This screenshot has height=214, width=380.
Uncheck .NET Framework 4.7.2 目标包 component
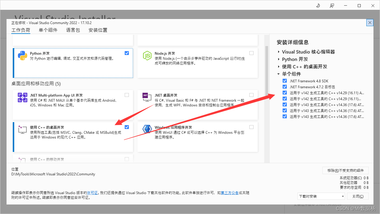pyautogui.click(x=285, y=87)
